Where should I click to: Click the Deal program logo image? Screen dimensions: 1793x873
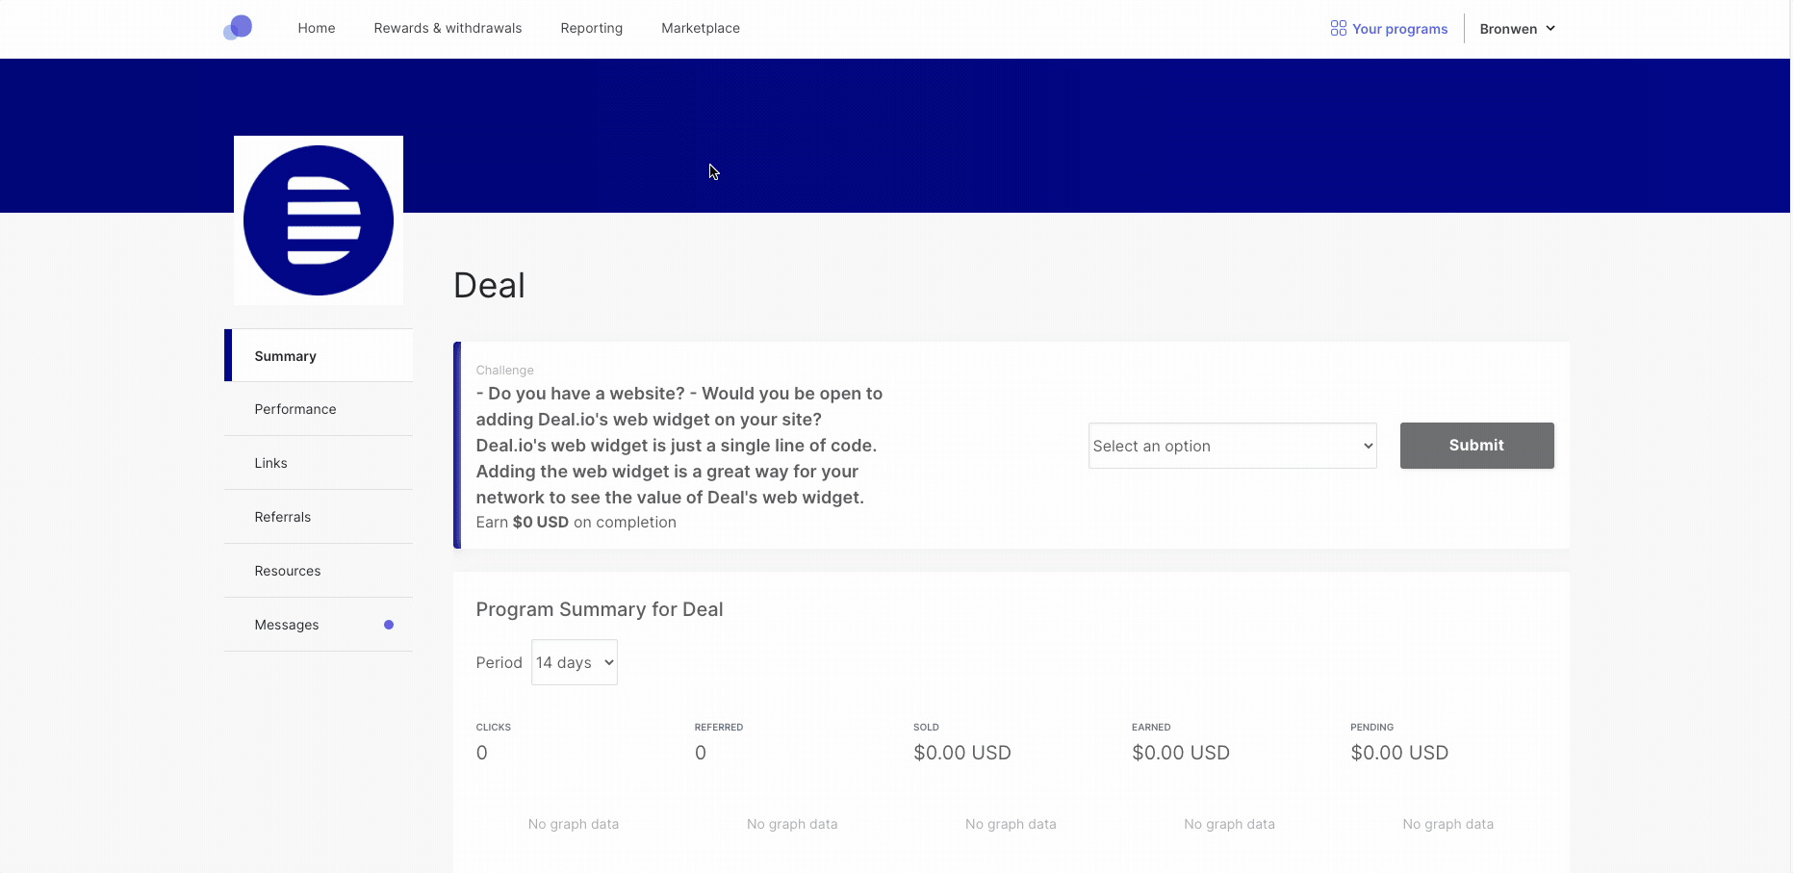[x=319, y=220]
